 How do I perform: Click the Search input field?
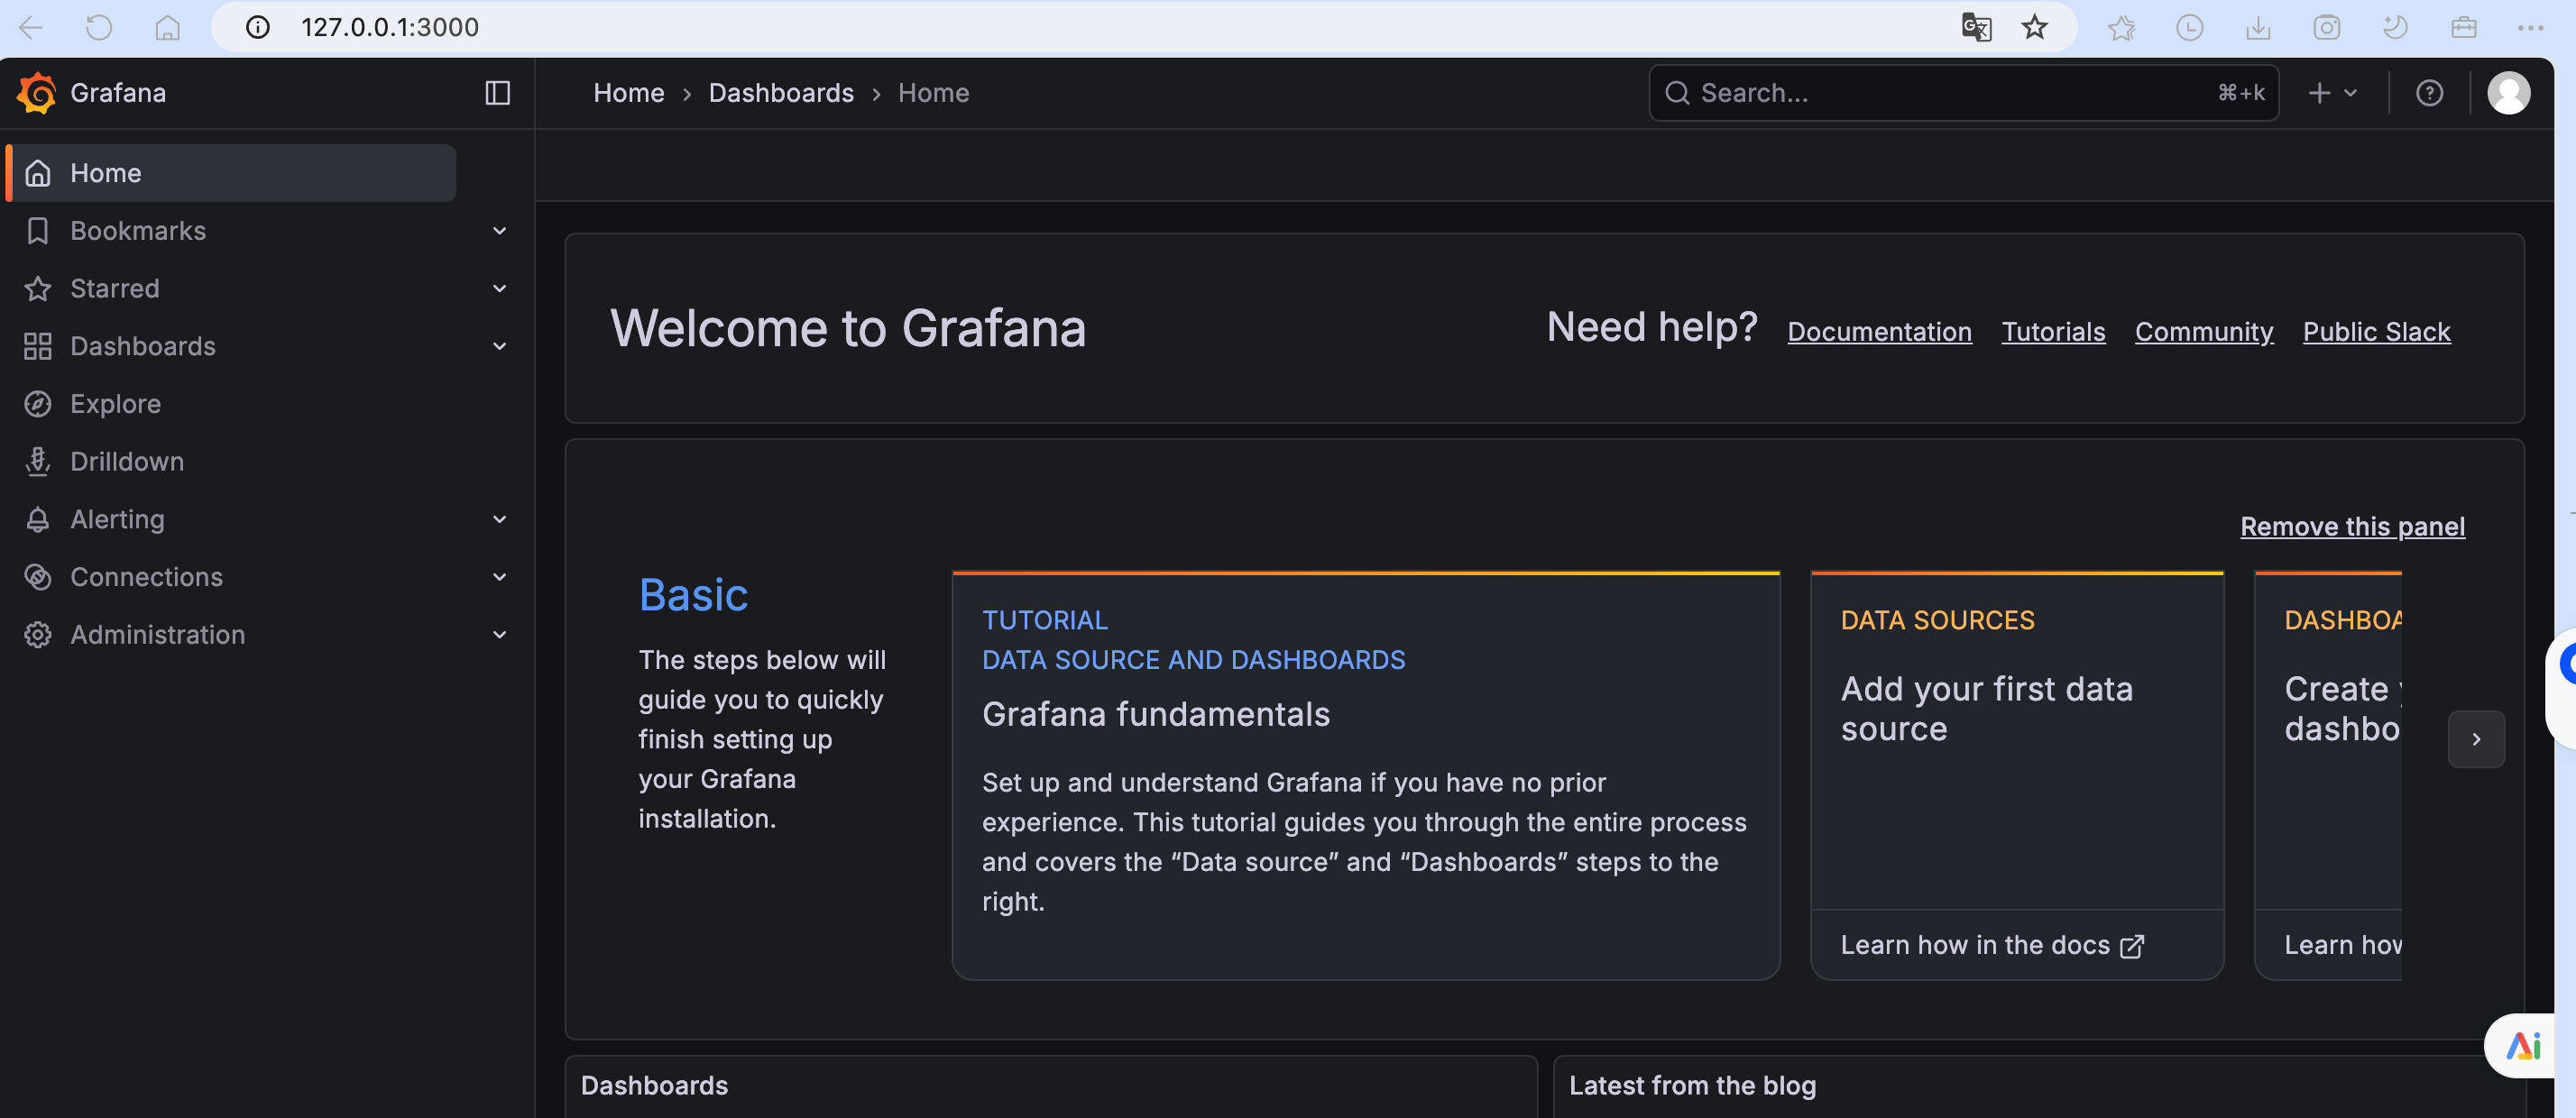pyautogui.click(x=1950, y=93)
